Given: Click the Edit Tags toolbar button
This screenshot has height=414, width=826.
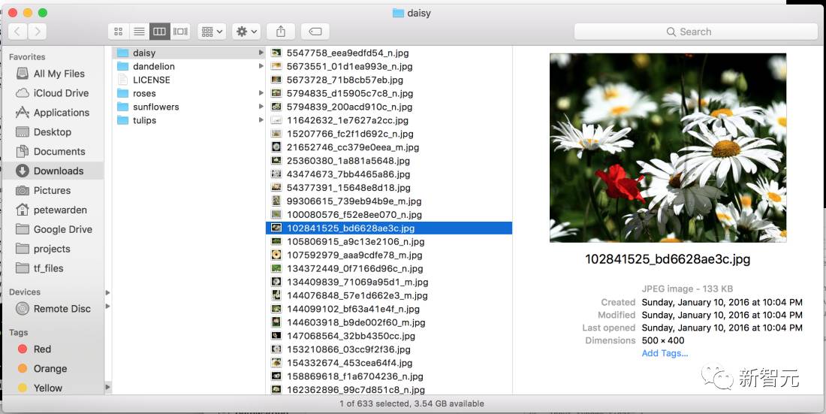Looking at the screenshot, I should 315,32.
